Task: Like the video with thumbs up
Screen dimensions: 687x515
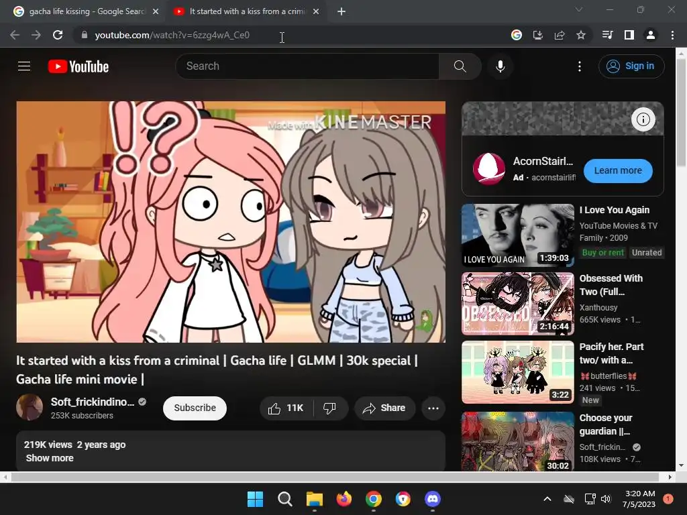Action: 286,408
